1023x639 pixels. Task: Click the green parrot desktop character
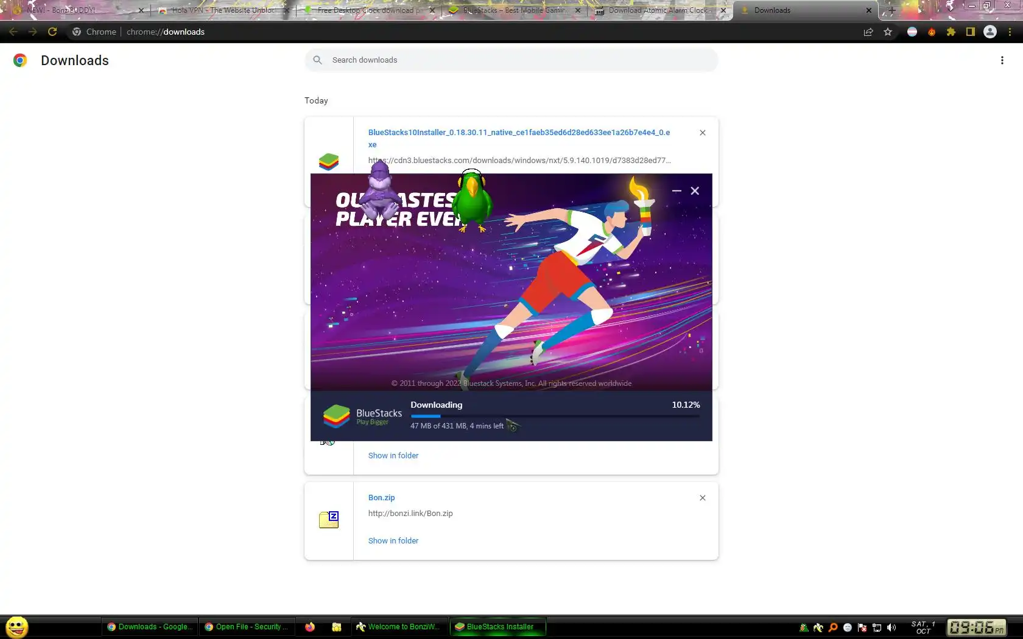(x=472, y=200)
